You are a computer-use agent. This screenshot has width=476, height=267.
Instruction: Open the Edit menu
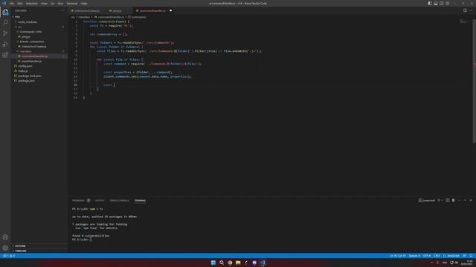(20, 3)
